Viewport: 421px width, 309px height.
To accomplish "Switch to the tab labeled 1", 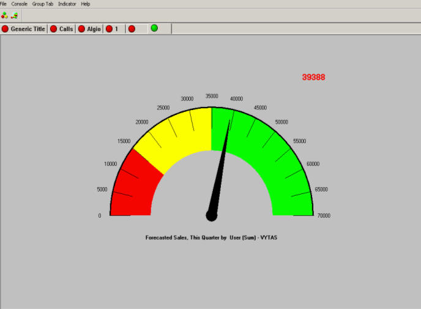I will click(114, 29).
